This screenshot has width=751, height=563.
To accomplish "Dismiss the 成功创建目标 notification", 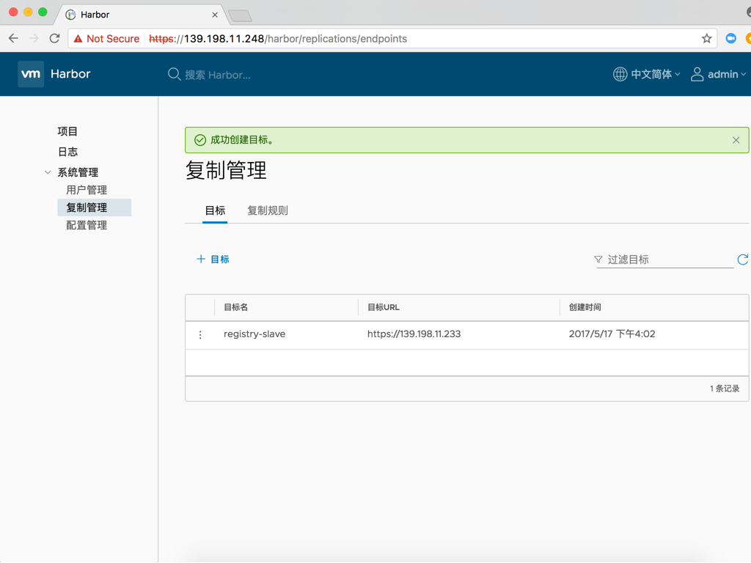I will [x=736, y=139].
